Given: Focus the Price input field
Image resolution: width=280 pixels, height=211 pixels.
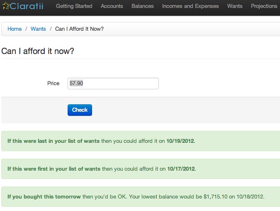Looking at the screenshot, I should pyautogui.click(x=113, y=83).
